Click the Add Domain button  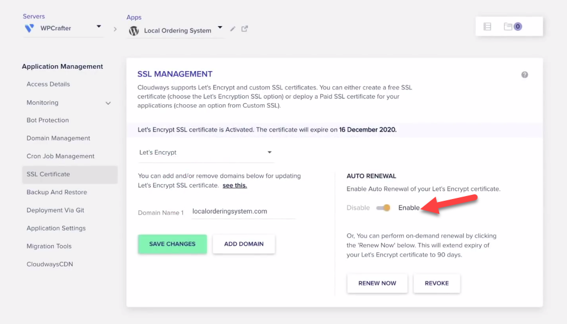pos(244,244)
